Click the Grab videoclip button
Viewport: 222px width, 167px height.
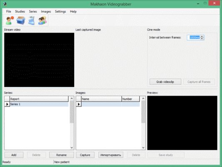(165, 82)
